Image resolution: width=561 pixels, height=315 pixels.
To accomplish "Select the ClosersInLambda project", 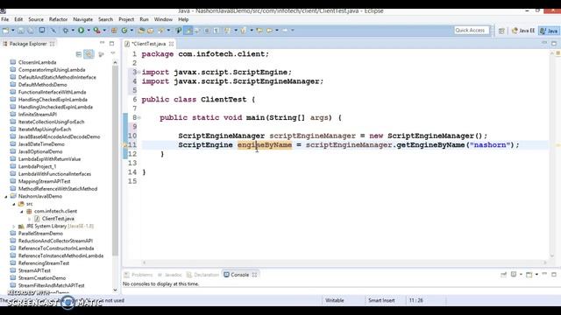I will click(37, 62).
